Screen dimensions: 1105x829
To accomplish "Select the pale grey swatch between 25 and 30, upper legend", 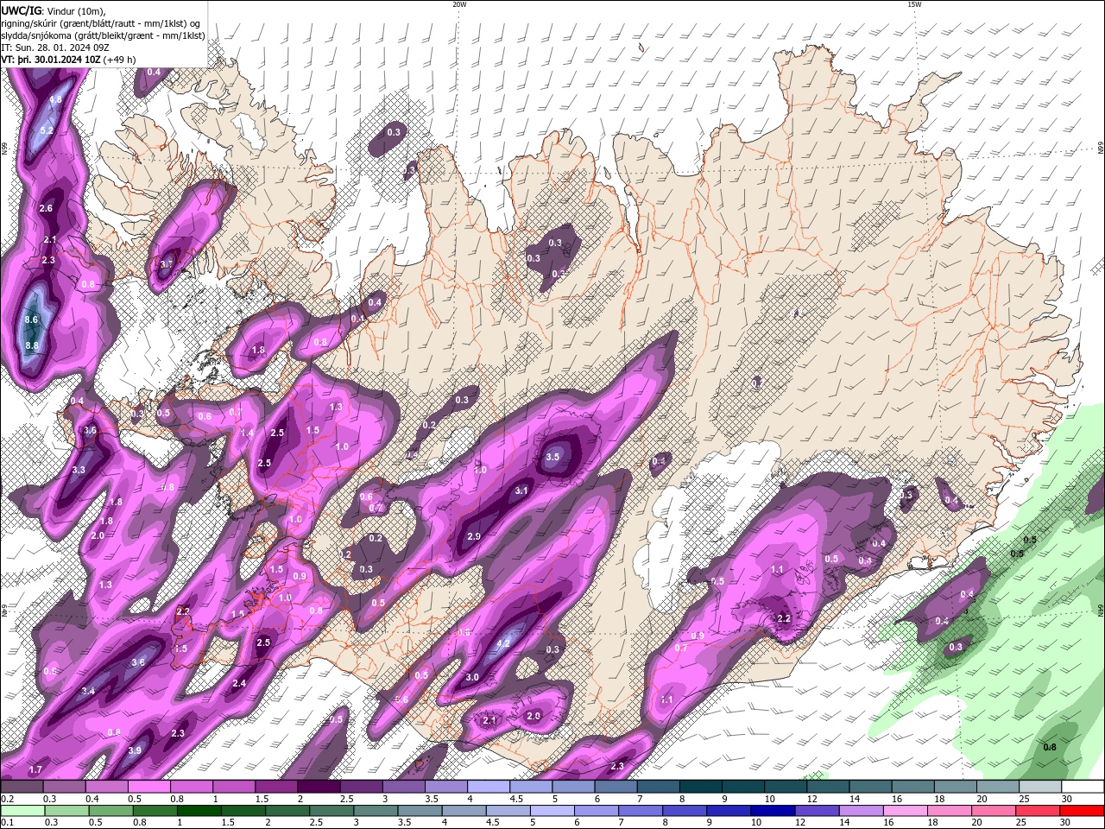I will pyautogui.click(x=1040, y=787).
